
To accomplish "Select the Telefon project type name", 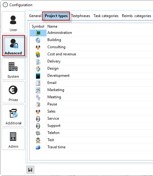I will (x=53, y=133).
